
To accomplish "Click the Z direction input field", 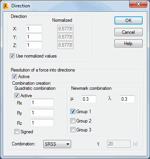I will tap(34, 45).
